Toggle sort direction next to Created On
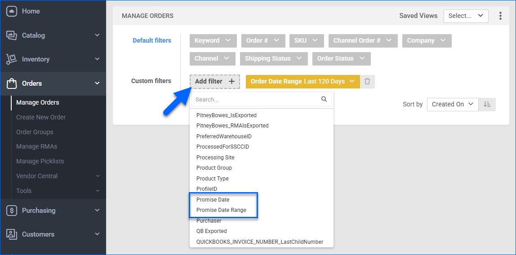The height and width of the screenshot is (255, 516). click(x=487, y=104)
